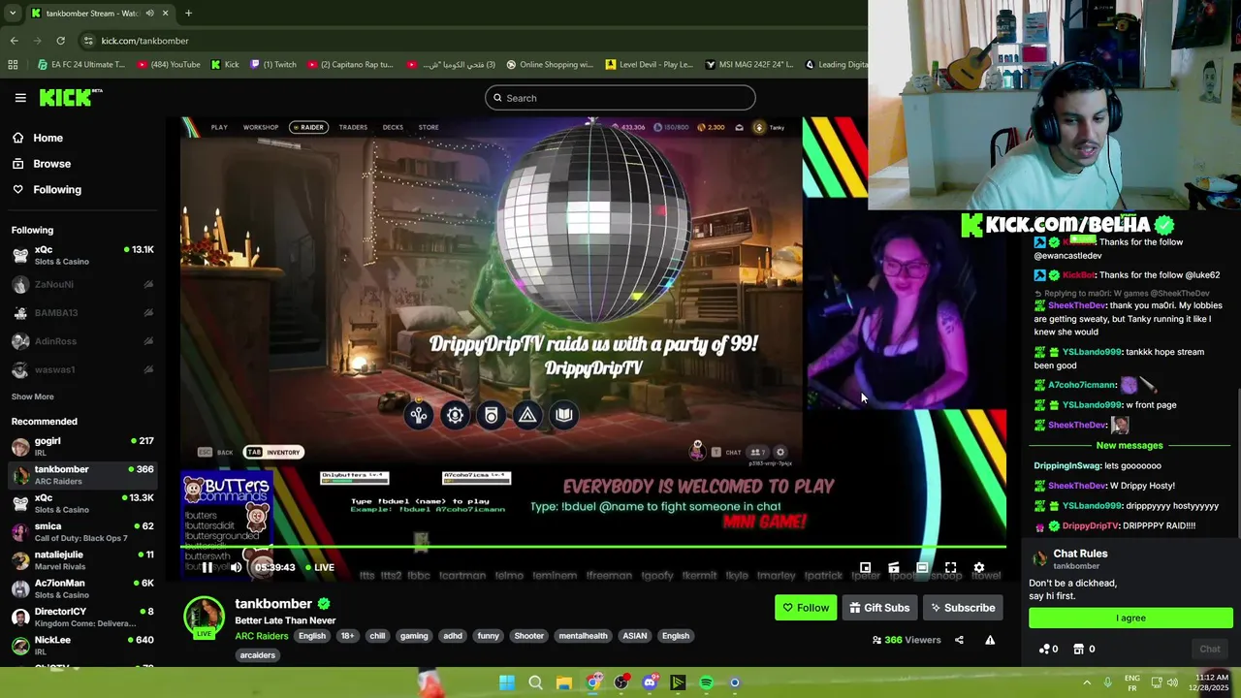This screenshot has width=1241, height=698.
Task: Open smica recommended channel
Action: [82, 531]
